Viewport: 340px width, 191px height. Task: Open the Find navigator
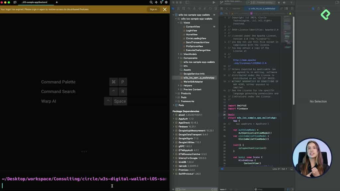pos(189,8)
